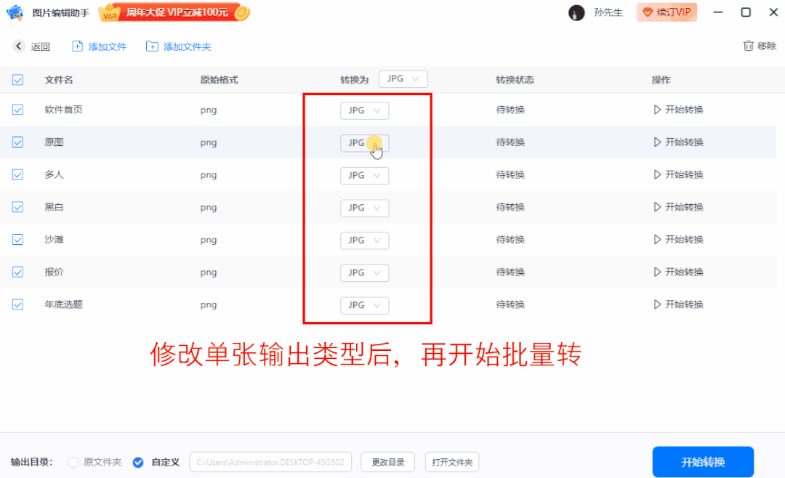Uncheck the 报价 file checkbox

[18, 272]
